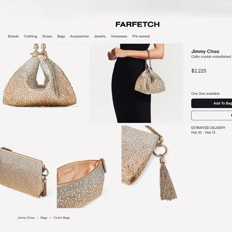Open the Pre-owned section
232x232 pixels.
(x=141, y=36)
